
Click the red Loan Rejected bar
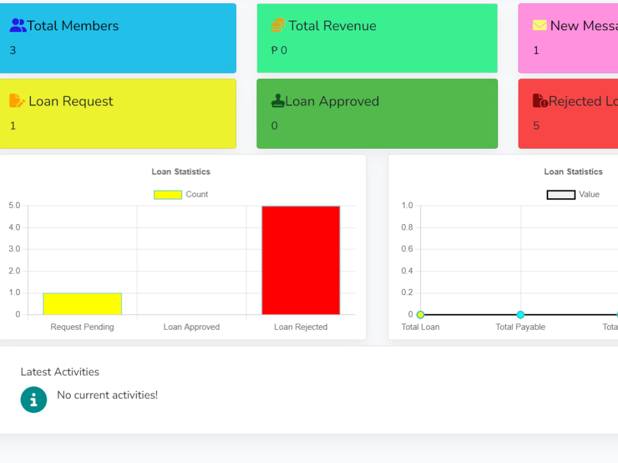coord(301,261)
